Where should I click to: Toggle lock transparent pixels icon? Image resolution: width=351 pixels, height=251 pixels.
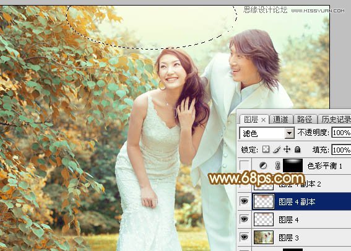(266, 149)
